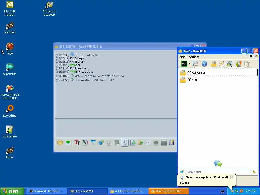The height and width of the screenshot is (195, 260).
Task: Select the Shortcut to beebeep desktop icon
Action: pos(49,8)
